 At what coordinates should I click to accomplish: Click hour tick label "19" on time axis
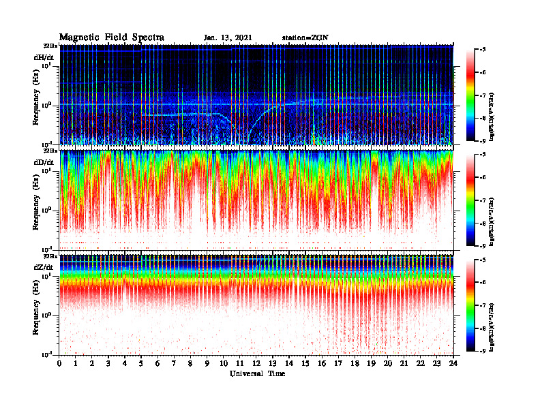click(371, 363)
